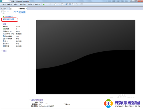Open the 编辑(E) menu
Viewport: 143px width, 109px height.
(9, 4)
